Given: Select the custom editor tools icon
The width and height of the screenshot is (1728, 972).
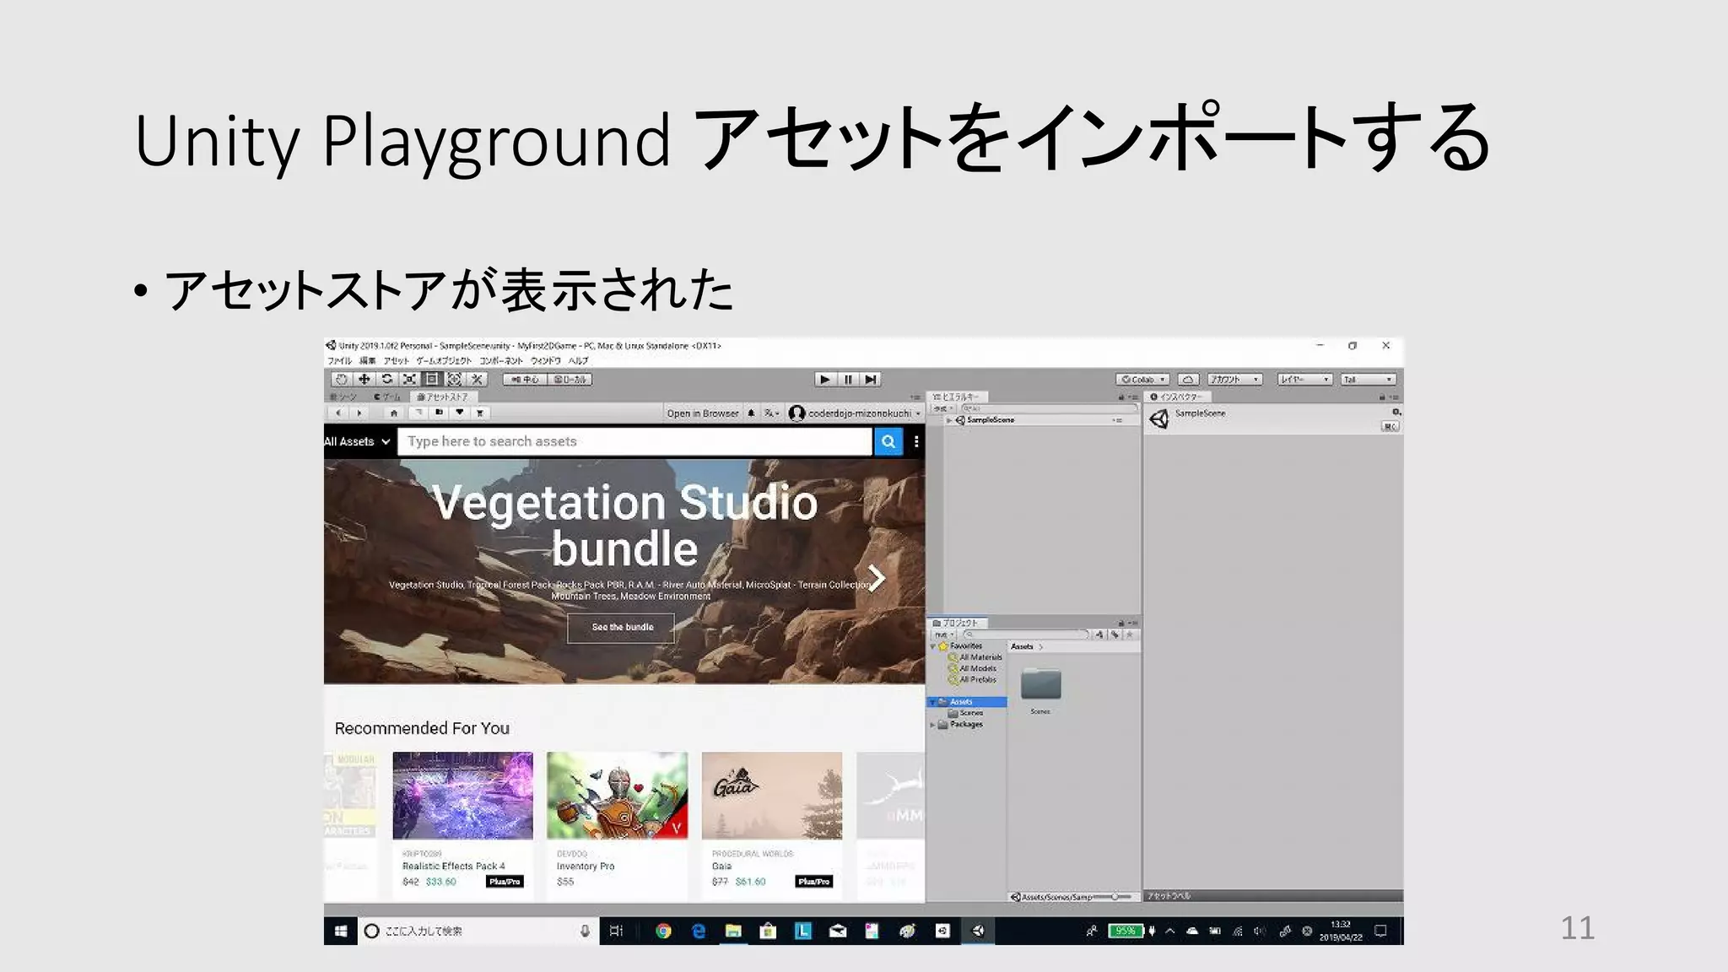Looking at the screenshot, I should pyautogui.click(x=477, y=380).
